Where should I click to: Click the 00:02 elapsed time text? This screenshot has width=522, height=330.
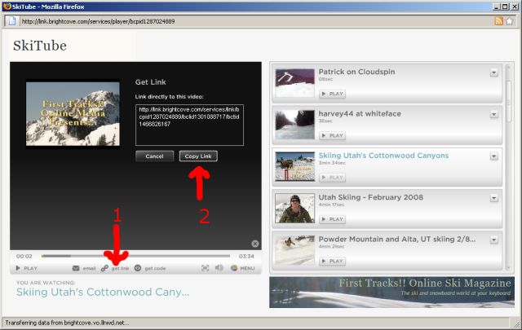[24, 256]
